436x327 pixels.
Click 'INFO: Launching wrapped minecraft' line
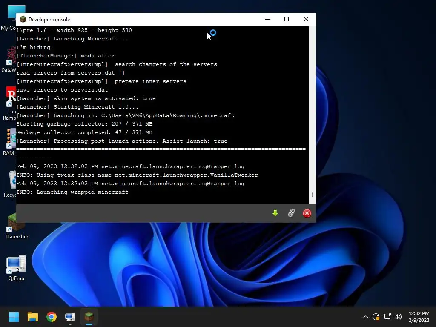click(72, 192)
